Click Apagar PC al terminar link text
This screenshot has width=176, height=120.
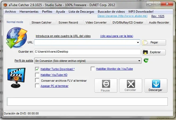[54, 86]
